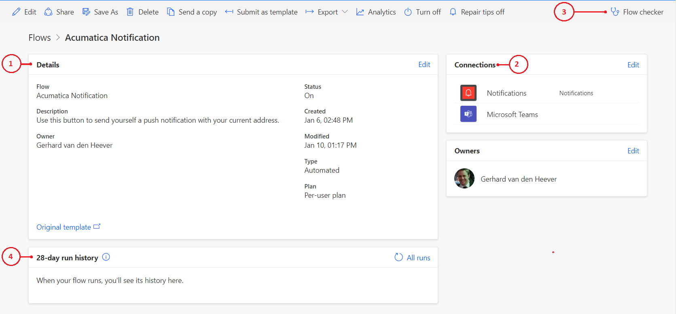Click the Delete trash can icon
Screen dimensions: 676x314
tap(130, 12)
